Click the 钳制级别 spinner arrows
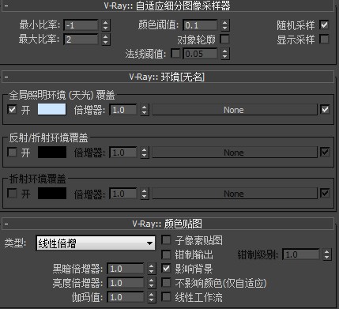Viewport: 339px width, 309px height. click(327, 254)
